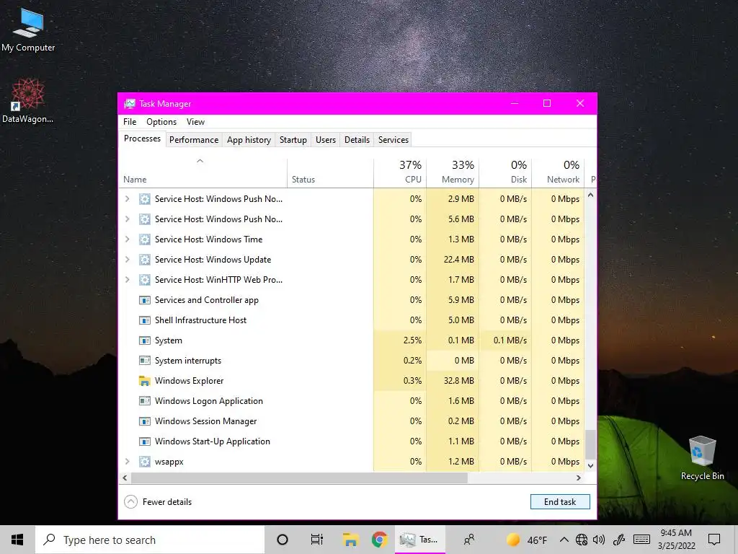Select the Windows Explorer process name
Screen dimensions: 738x554
tap(190, 381)
